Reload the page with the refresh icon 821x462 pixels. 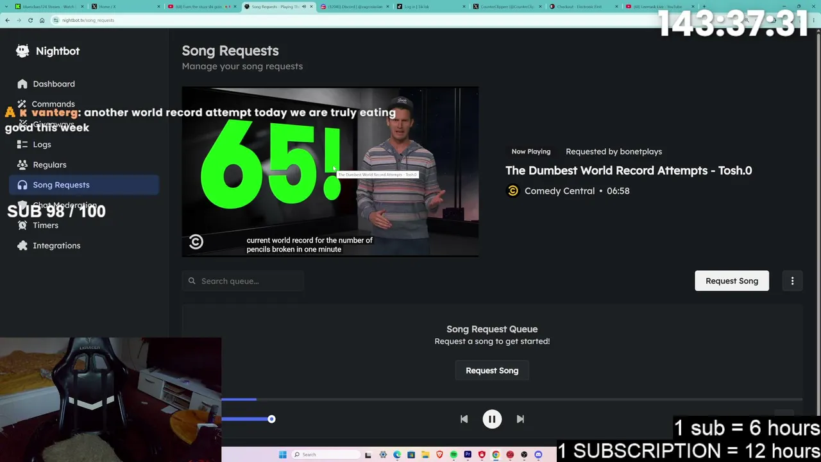(x=30, y=21)
